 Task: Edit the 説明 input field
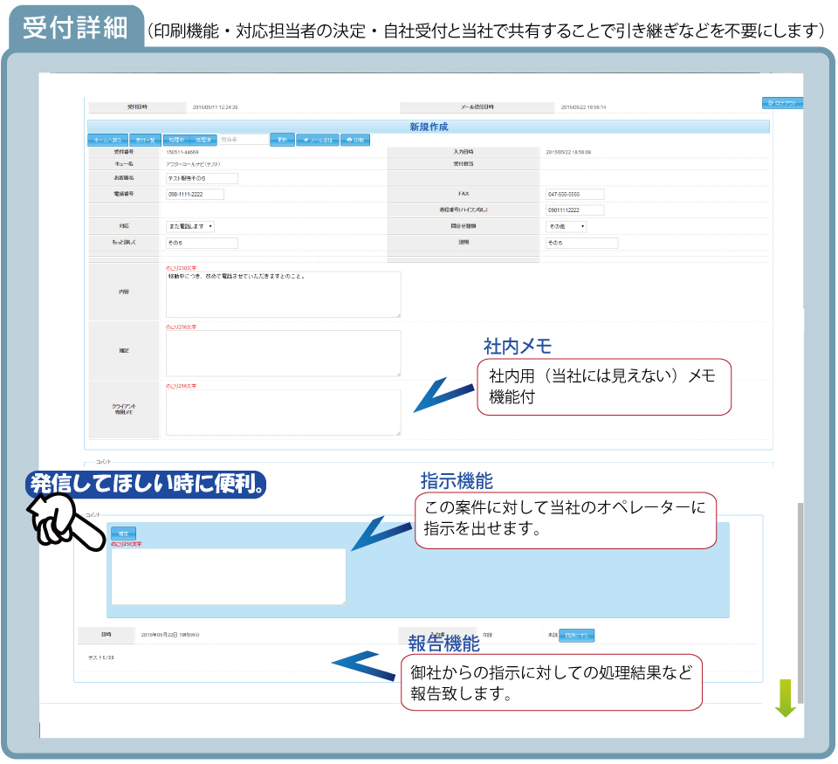click(x=581, y=243)
